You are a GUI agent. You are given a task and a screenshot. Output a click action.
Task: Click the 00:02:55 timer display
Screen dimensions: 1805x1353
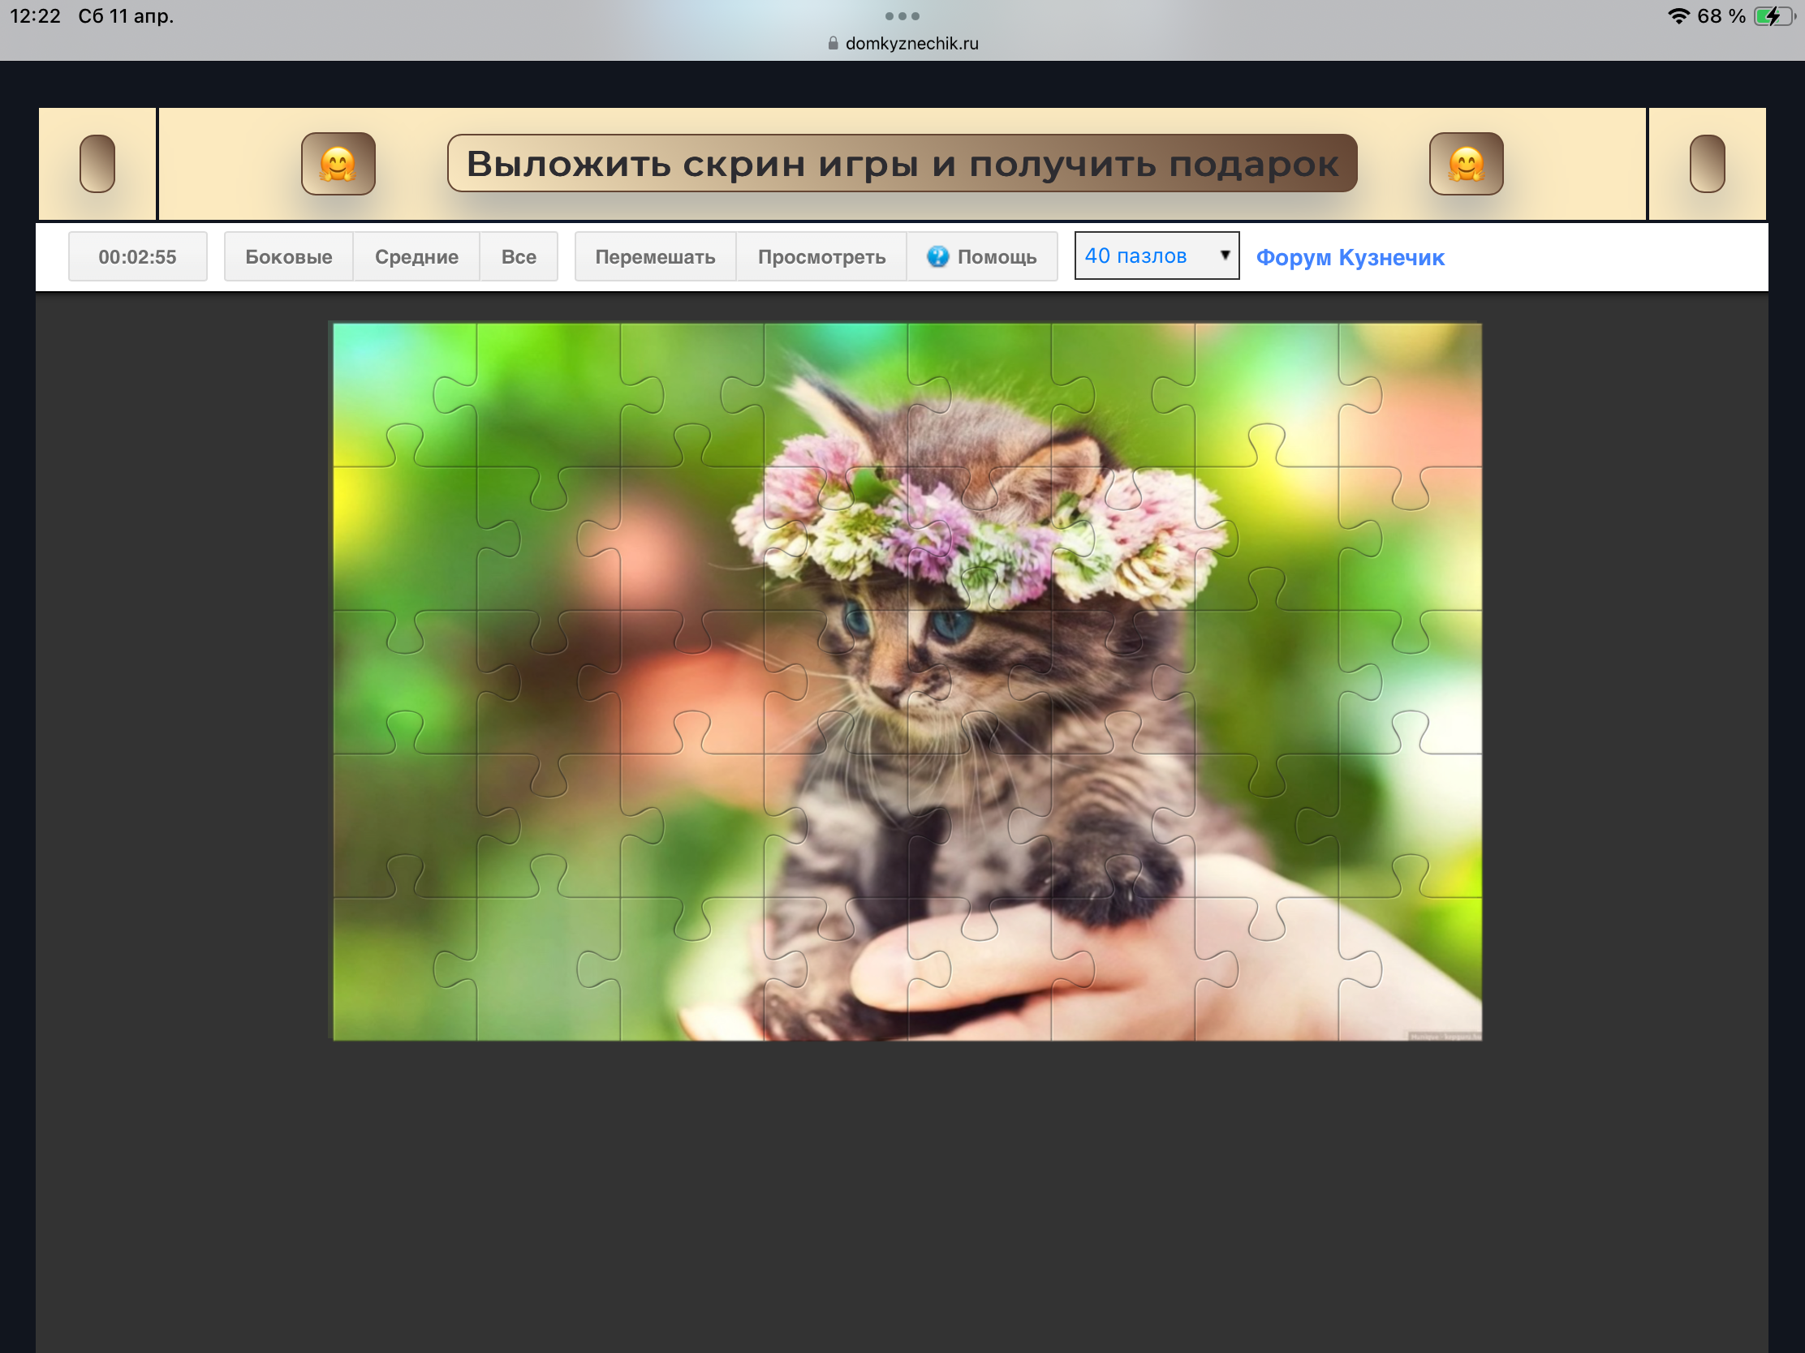(137, 257)
